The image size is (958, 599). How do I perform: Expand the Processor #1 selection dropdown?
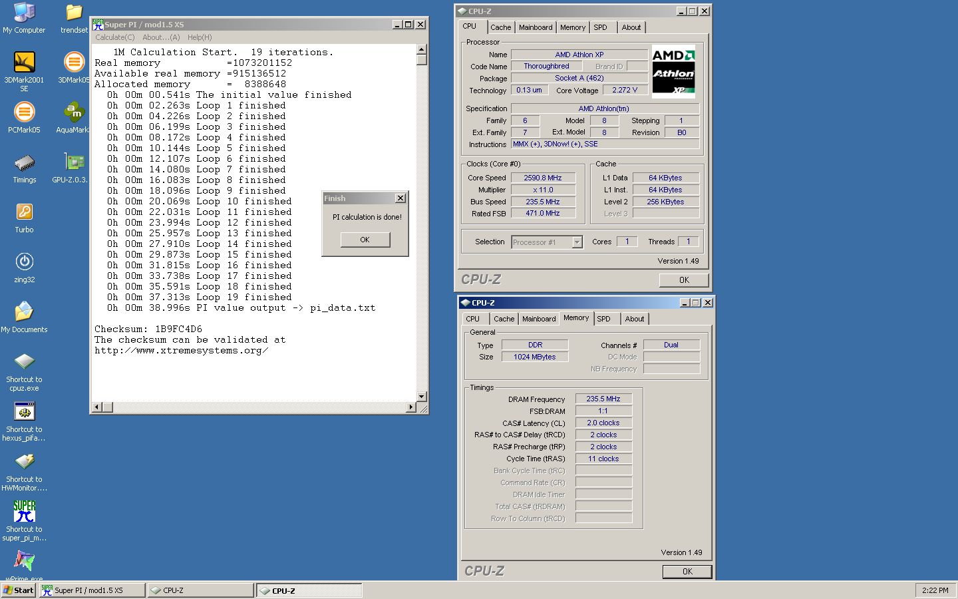(577, 242)
